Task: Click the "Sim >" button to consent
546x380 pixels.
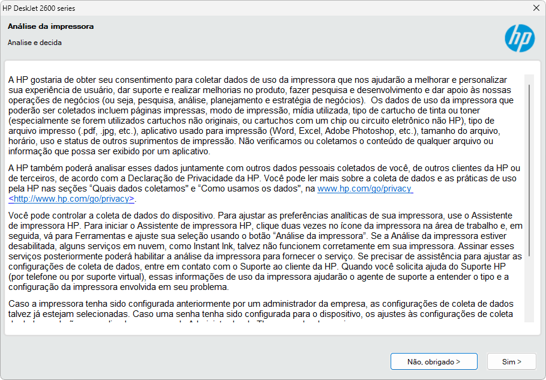Action: coord(511,361)
